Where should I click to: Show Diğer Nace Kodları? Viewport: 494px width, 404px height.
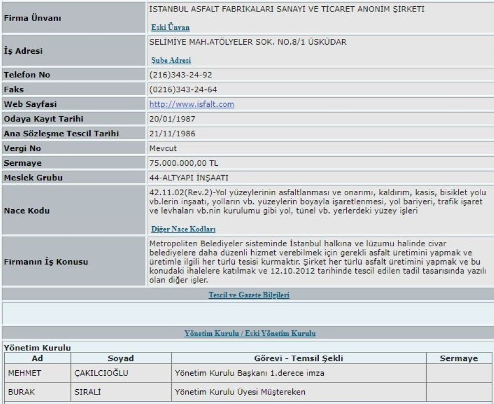tap(183, 229)
